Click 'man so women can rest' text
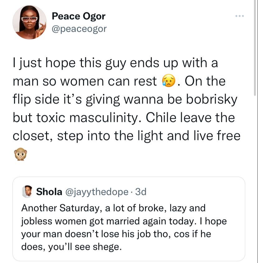The width and height of the screenshot is (258, 263). [x=85, y=81]
